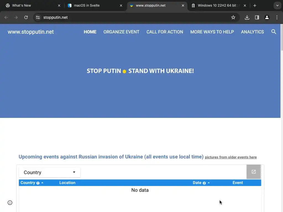Open the ORGANIZE EVENT page
Viewport: 283px width, 212px height.
click(x=121, y=32)
